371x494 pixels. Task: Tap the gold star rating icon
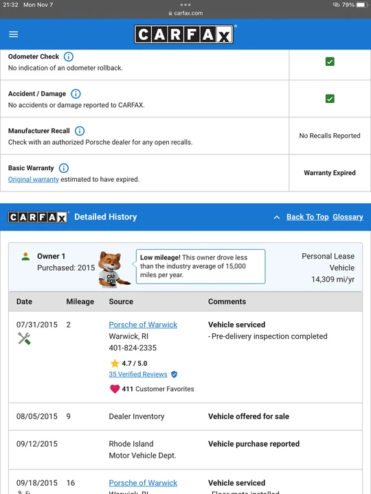115,363
